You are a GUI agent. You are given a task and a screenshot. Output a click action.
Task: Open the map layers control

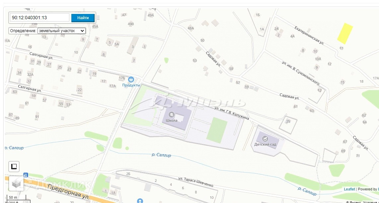tap(16, 184)
